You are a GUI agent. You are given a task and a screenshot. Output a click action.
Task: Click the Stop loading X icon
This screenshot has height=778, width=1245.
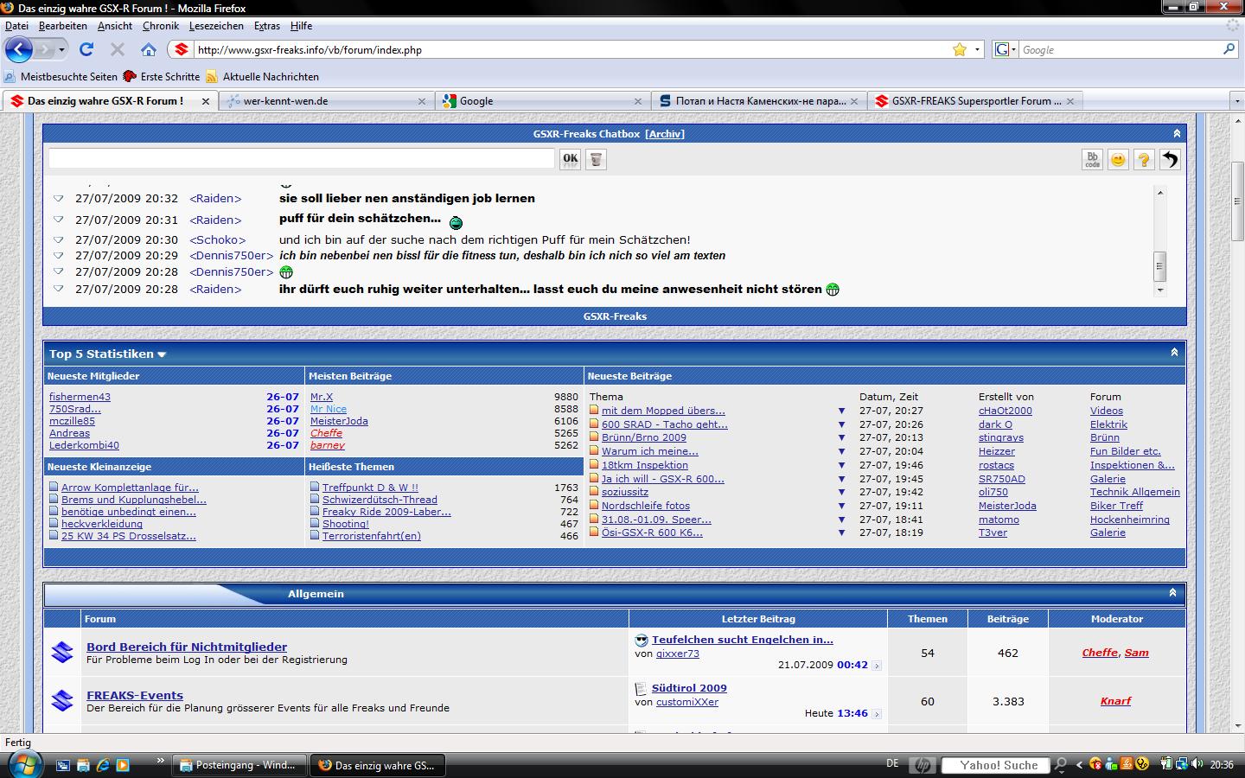click(x=118, y=49)
